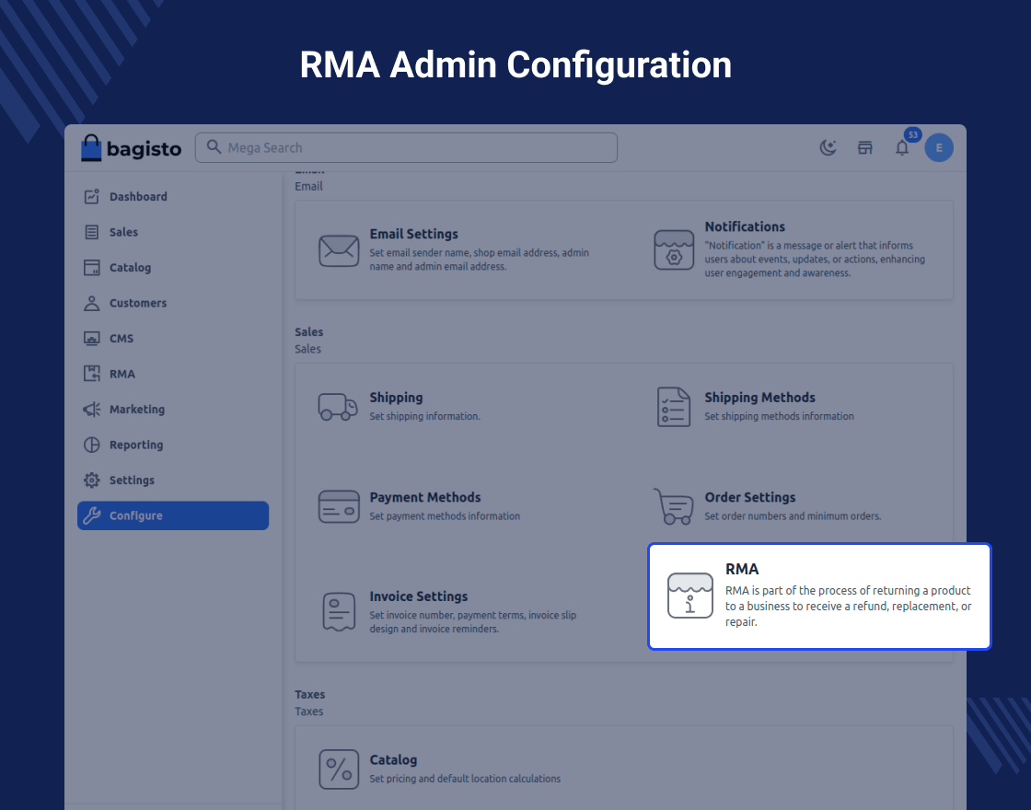This screenshot has width=1031, height=810.
Task: Open the Payment Methods link
Action: (424, 497)
